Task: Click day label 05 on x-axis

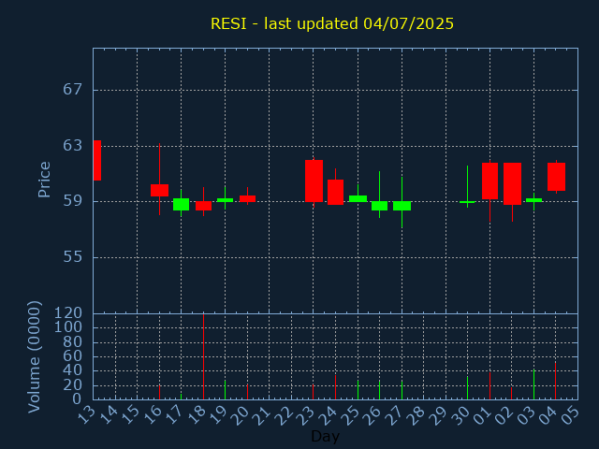Action: pos(574,415)
